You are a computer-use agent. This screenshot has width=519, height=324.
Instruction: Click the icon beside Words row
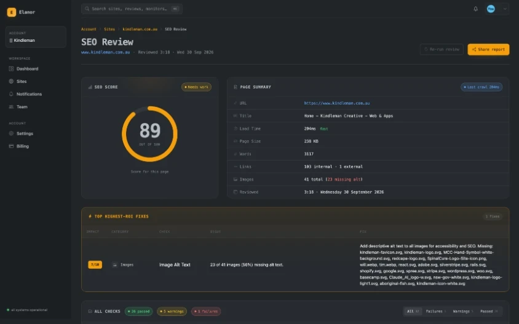236,154
